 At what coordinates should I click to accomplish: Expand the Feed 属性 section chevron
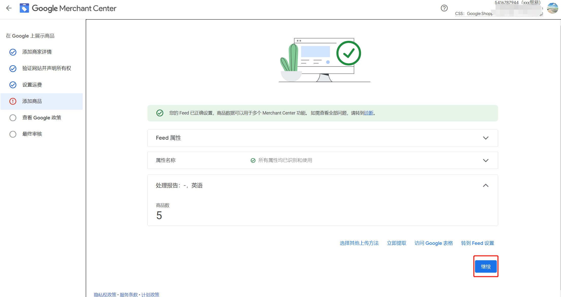[x=485, y=138]
